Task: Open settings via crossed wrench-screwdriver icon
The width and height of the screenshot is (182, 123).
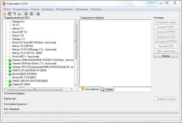Action: click(20, 14)
